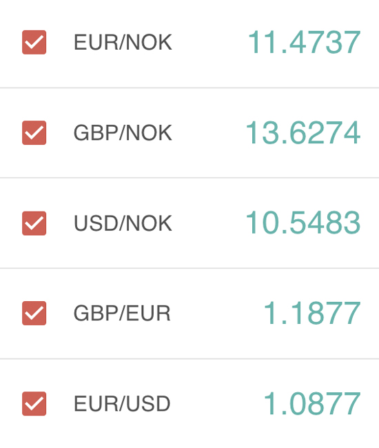Select the 13.6274 rate value
Image resolution: width=379 pixels, height=448 pixels.
(x=303, y=132)
